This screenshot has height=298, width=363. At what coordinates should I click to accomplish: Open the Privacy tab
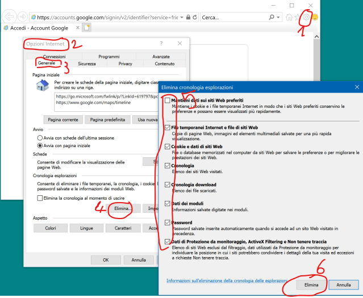click(x=125, y=64)
